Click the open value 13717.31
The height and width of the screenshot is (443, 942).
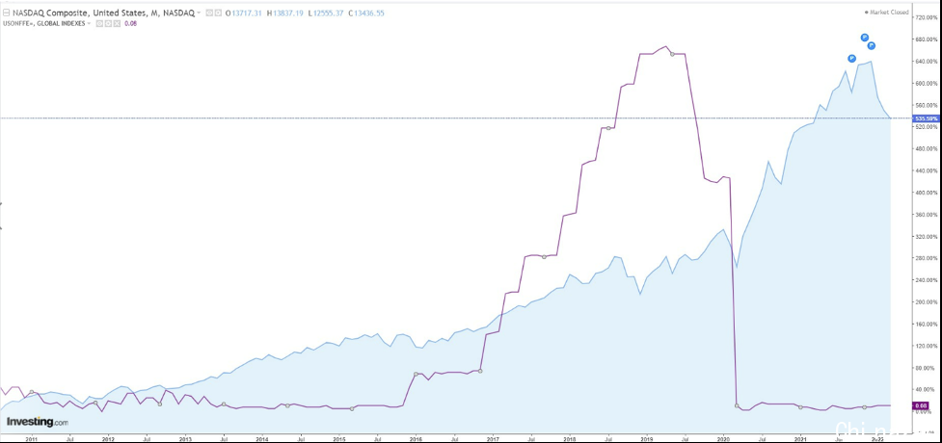(x=246, y=13)
